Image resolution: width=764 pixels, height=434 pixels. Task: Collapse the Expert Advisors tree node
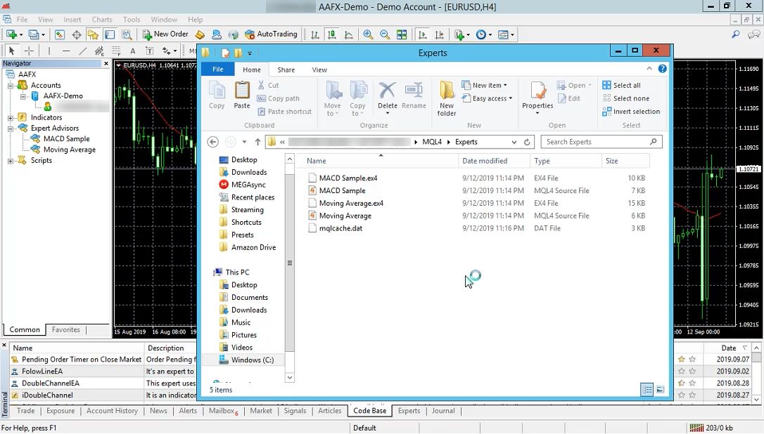click(11, 129)
